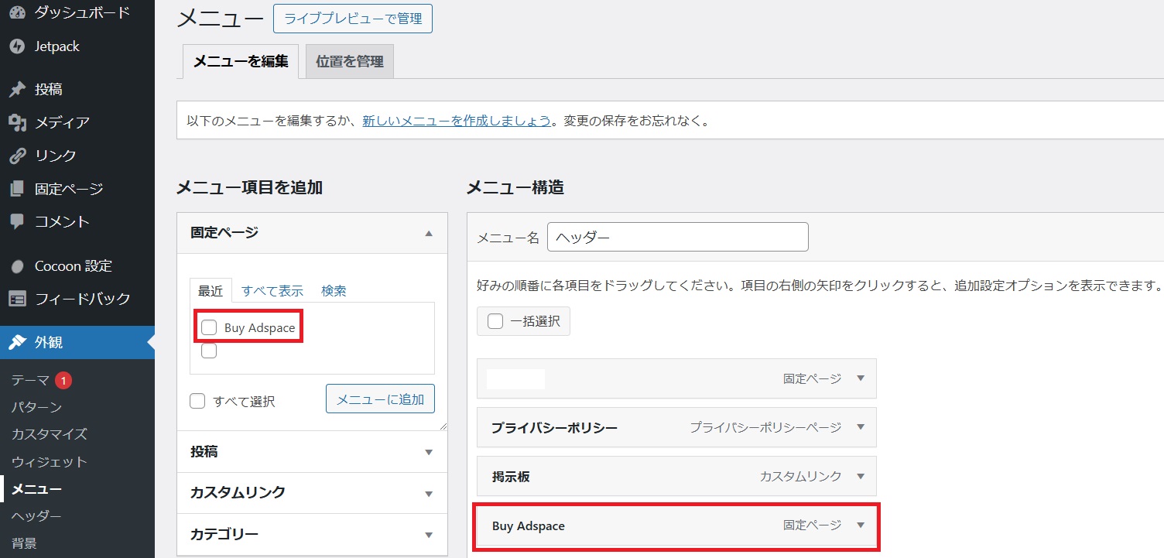Toggle the 一括選択 checkbox
The height and width of the screenshot is (558, 1164).
click(x=495, y=321)
